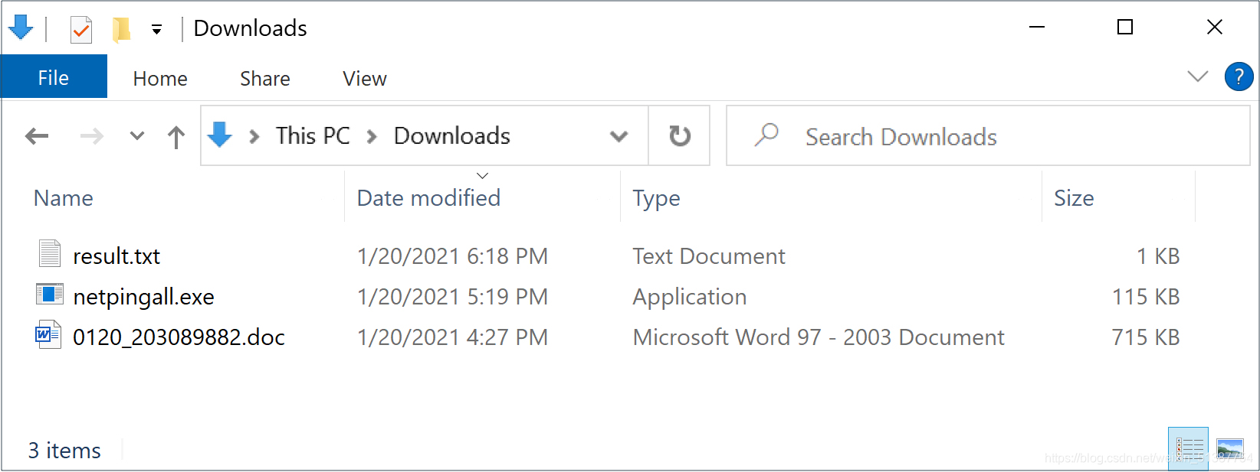The height and width of the screenshot is (472, 1260).
Task: Click This PC in the breadcrumb path
Action: tap(313, 136)
